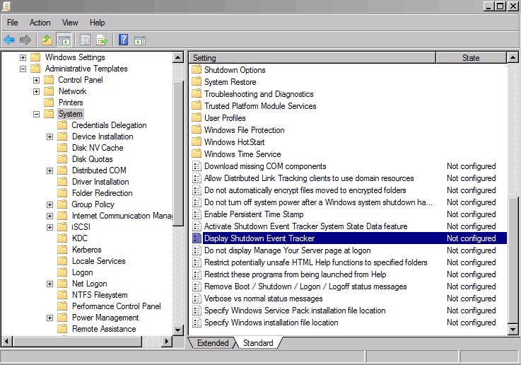Image resolution: width=521 pixels, height=365 pixels.
Task: Click the tree pane scroll up arrow
Action: (177, 57)
